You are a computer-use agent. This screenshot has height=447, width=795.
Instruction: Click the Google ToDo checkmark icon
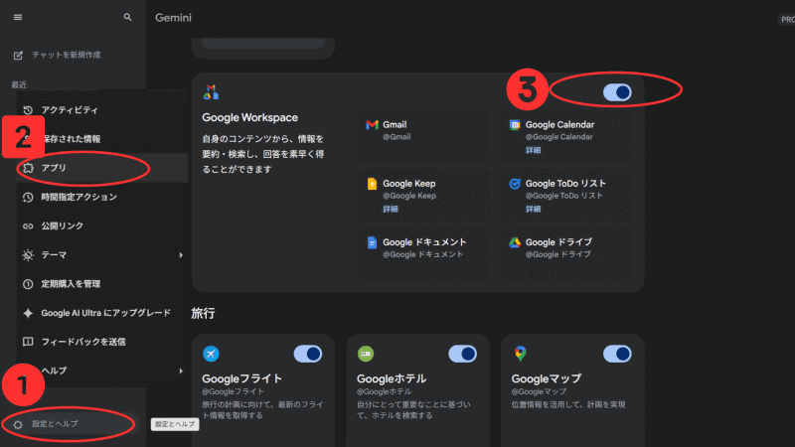pos(515,184)
